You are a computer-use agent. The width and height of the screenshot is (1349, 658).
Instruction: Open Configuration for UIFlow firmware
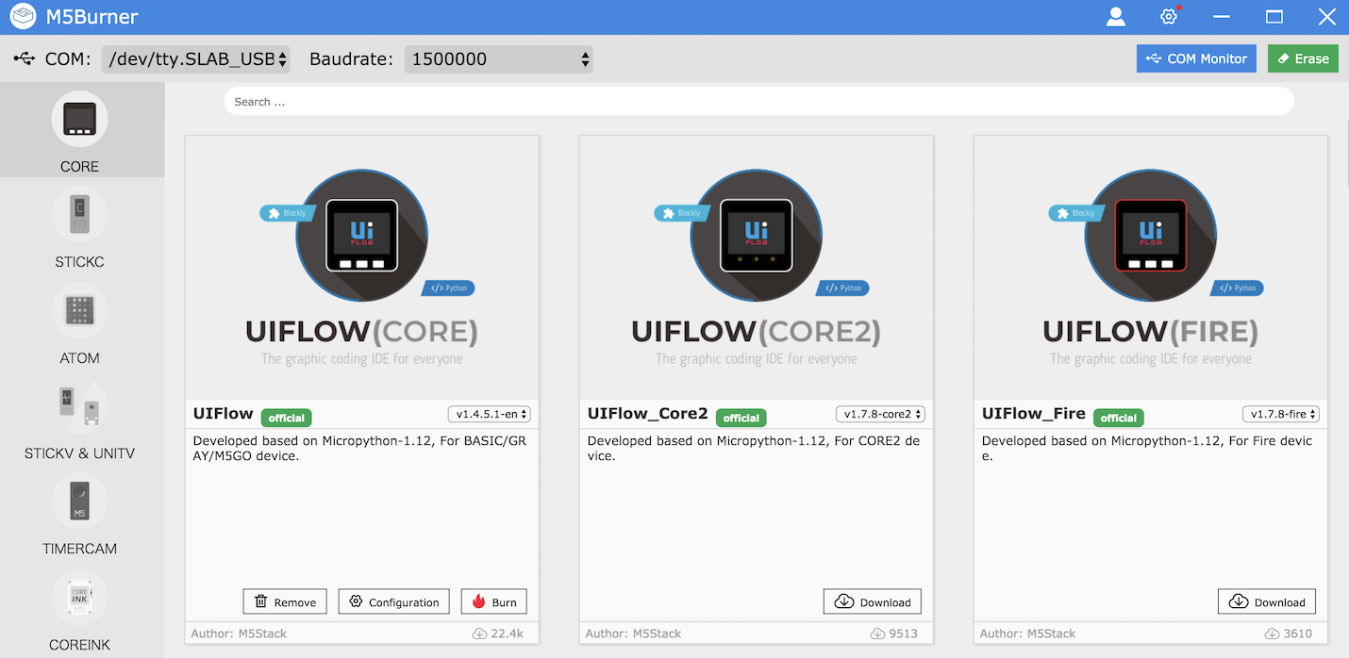[x=393, y=602]
